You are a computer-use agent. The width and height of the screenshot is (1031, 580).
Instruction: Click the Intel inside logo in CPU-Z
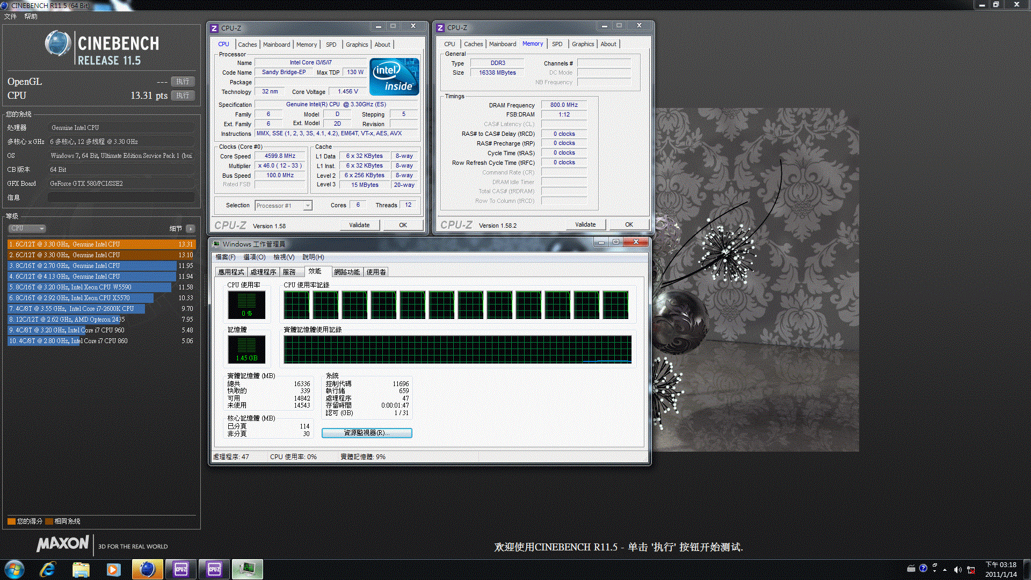395,77
